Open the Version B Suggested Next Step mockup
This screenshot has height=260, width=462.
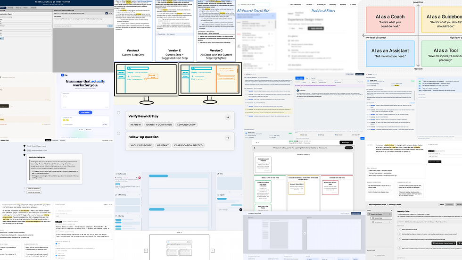174,31
